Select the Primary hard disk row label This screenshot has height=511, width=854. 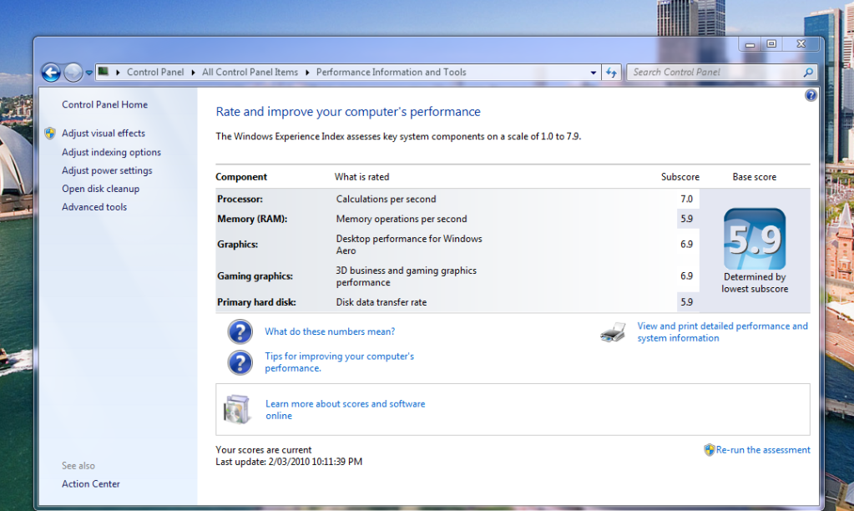(256, 302)
